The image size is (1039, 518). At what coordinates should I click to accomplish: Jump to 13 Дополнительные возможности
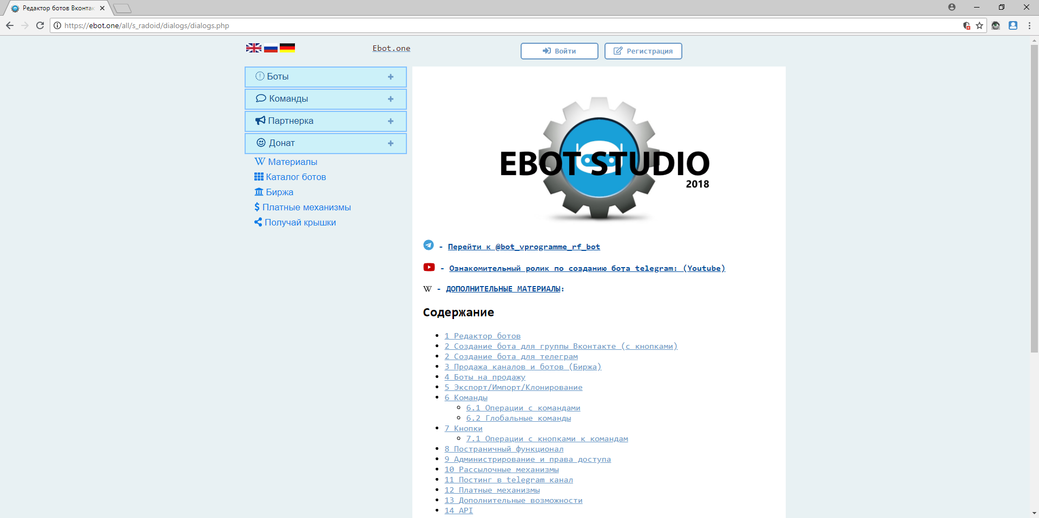click(x=514, y=500)
